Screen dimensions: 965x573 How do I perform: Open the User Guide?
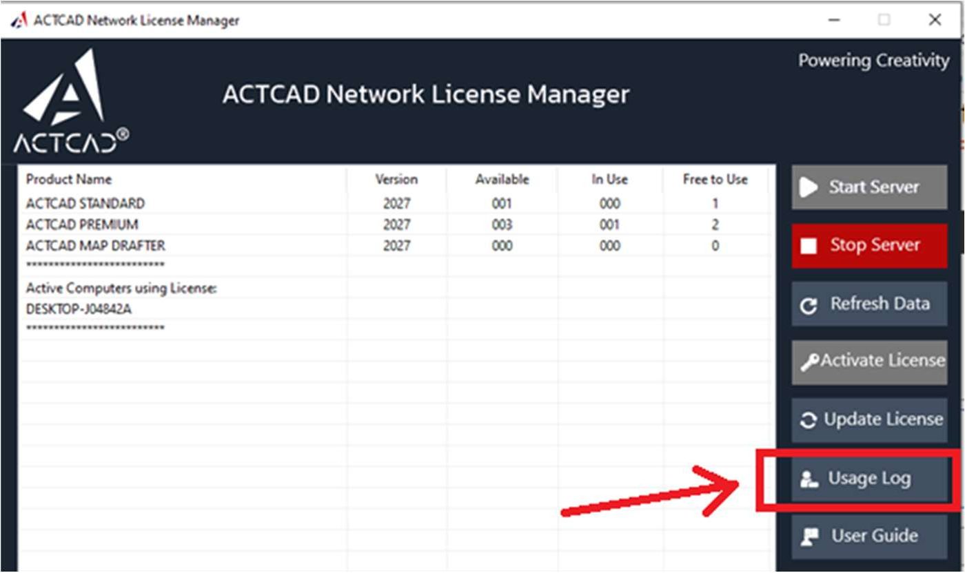point(869,536)
